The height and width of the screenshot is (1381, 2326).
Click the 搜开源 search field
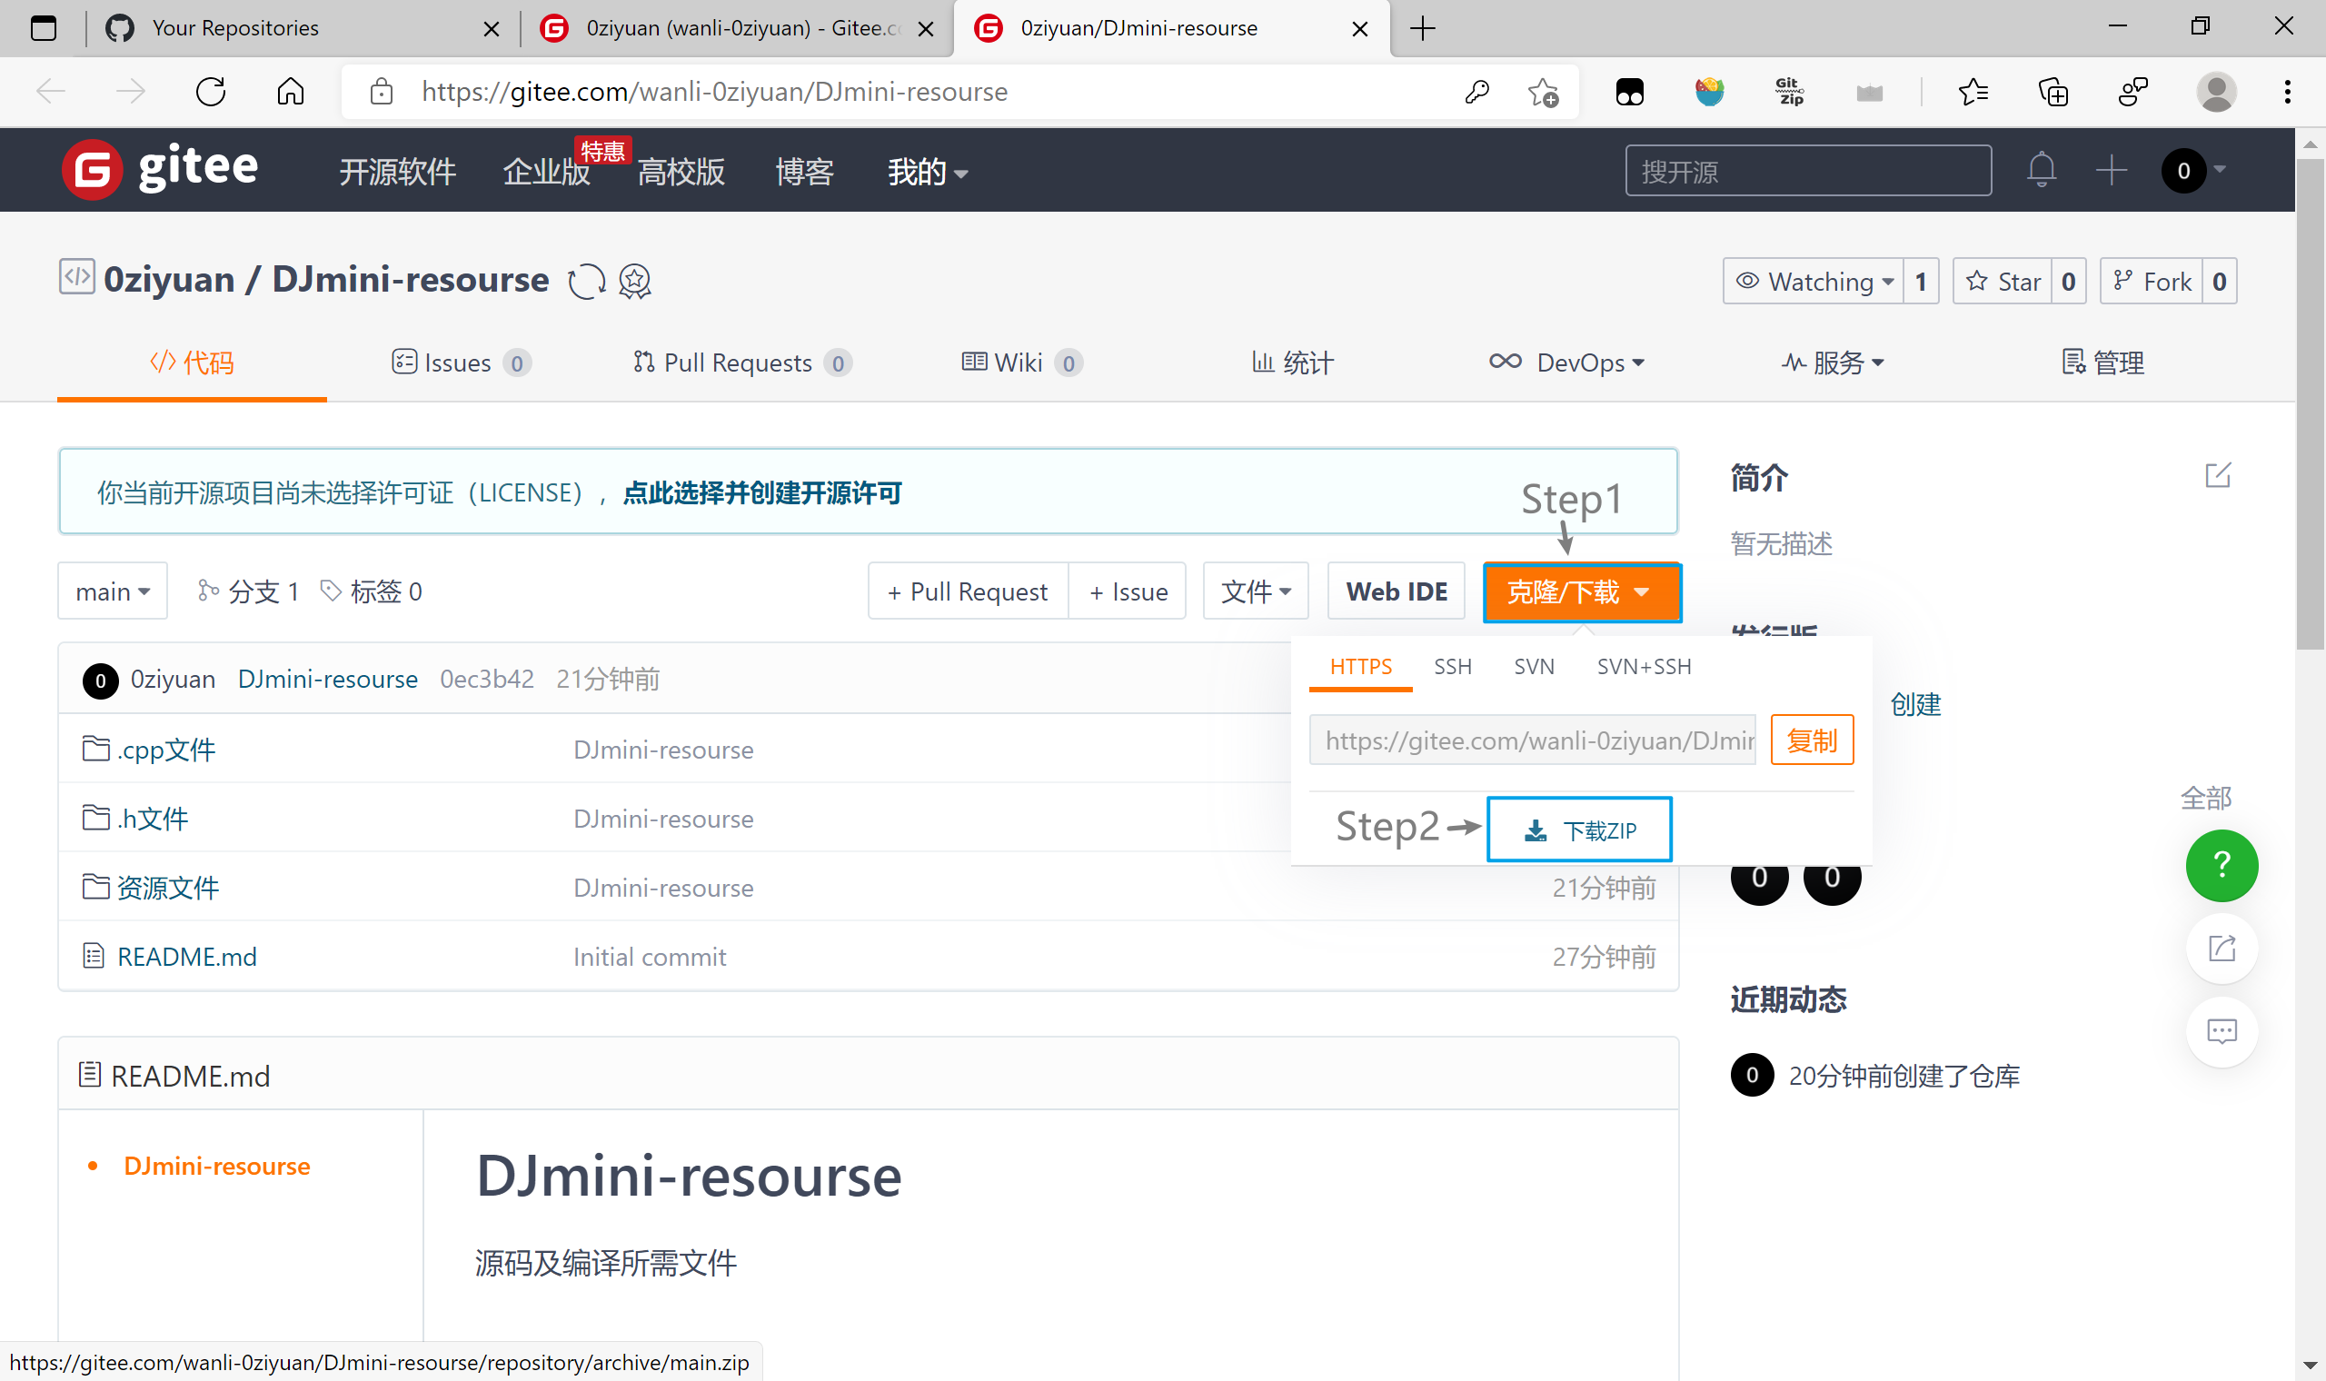[1808, 170]
